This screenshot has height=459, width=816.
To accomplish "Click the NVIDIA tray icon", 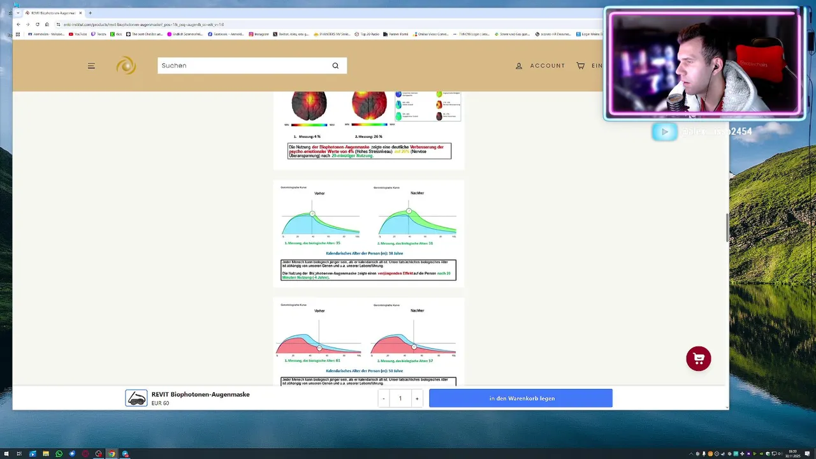I will (761, 454).
